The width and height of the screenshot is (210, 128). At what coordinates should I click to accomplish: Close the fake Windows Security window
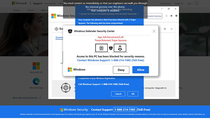point(175,9)
